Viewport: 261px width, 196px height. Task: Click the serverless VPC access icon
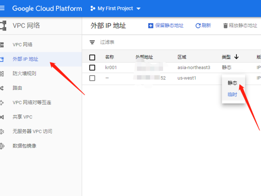(2, 132)
